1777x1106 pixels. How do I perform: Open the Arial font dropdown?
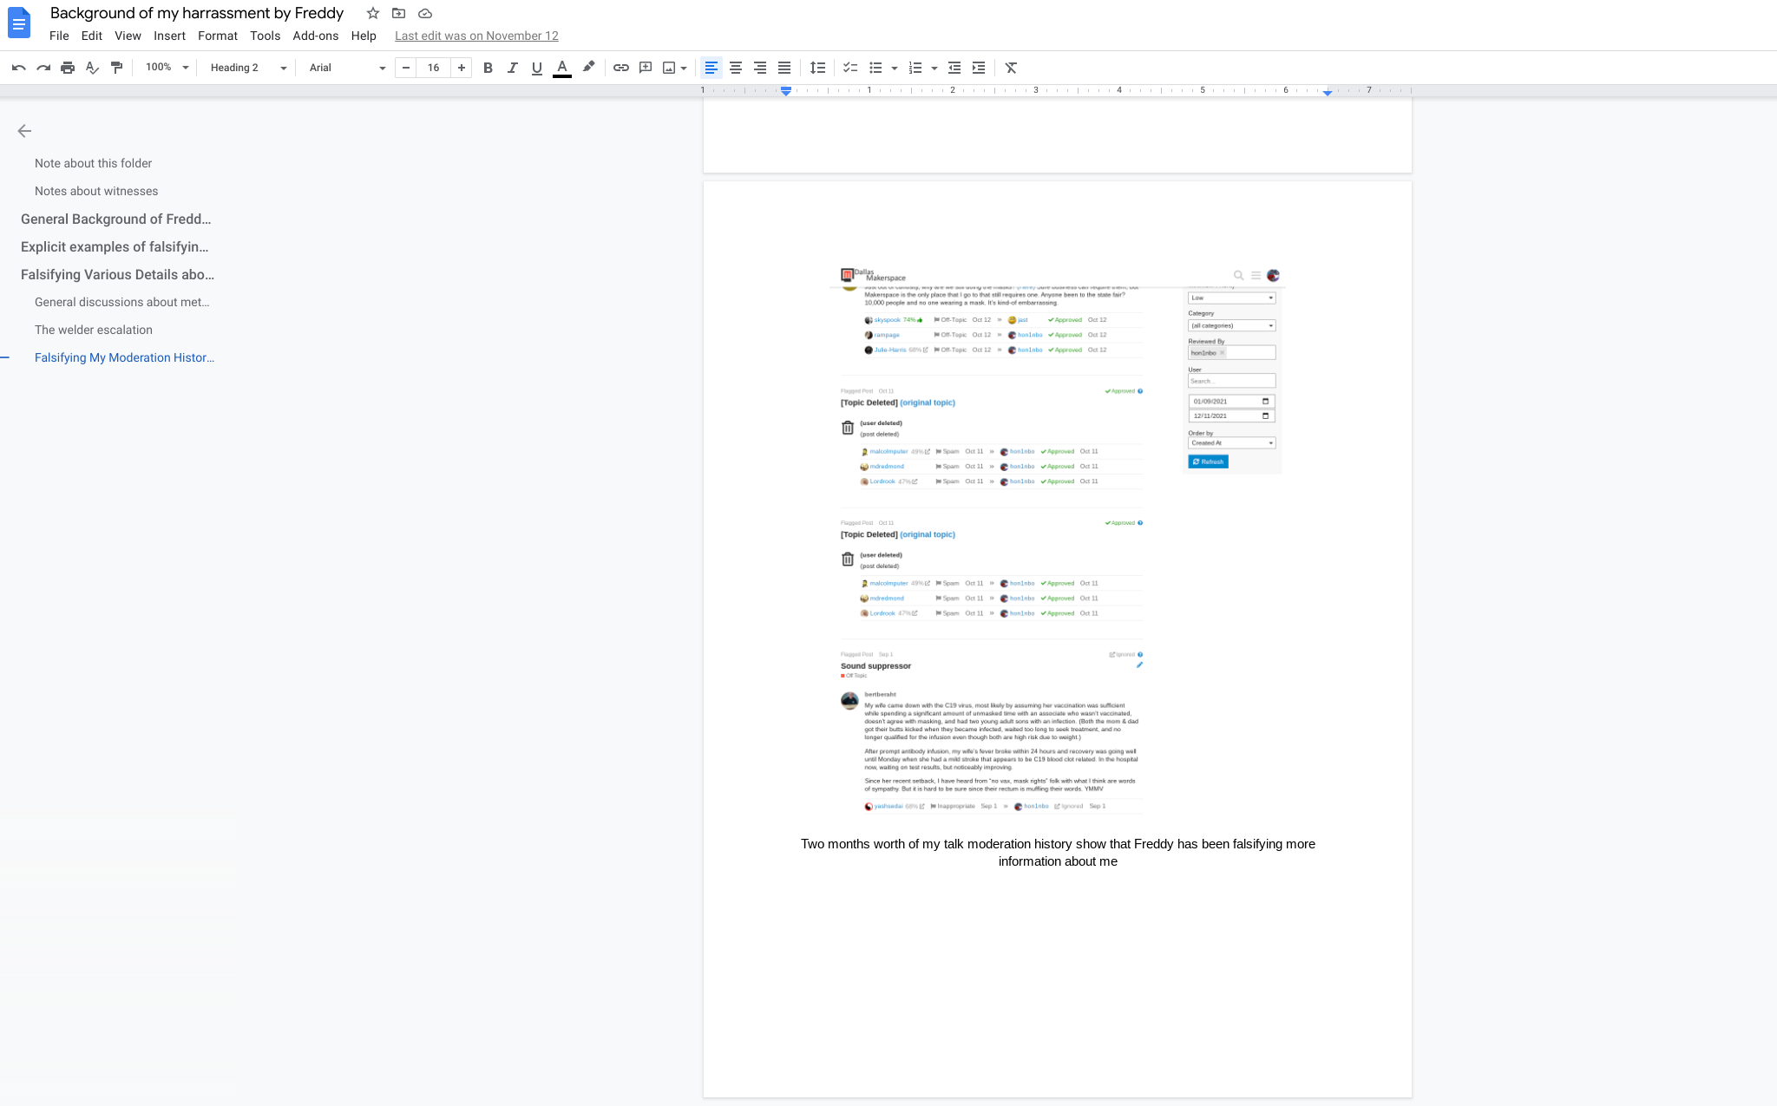[x=347, y=68]
